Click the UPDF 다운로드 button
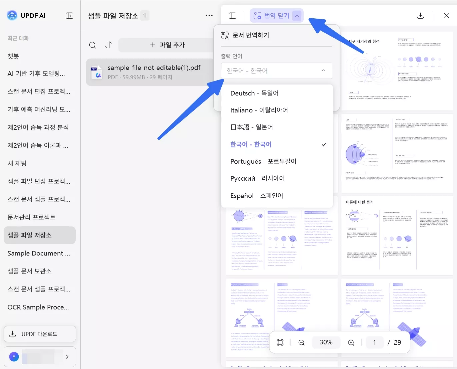This screenshot has width=457, height=369. pyautogui.click(x=40, y=334)
